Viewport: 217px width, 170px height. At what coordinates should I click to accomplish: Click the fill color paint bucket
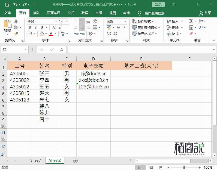point(42,34)
